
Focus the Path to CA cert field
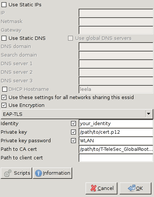click(x=116, y=149)
